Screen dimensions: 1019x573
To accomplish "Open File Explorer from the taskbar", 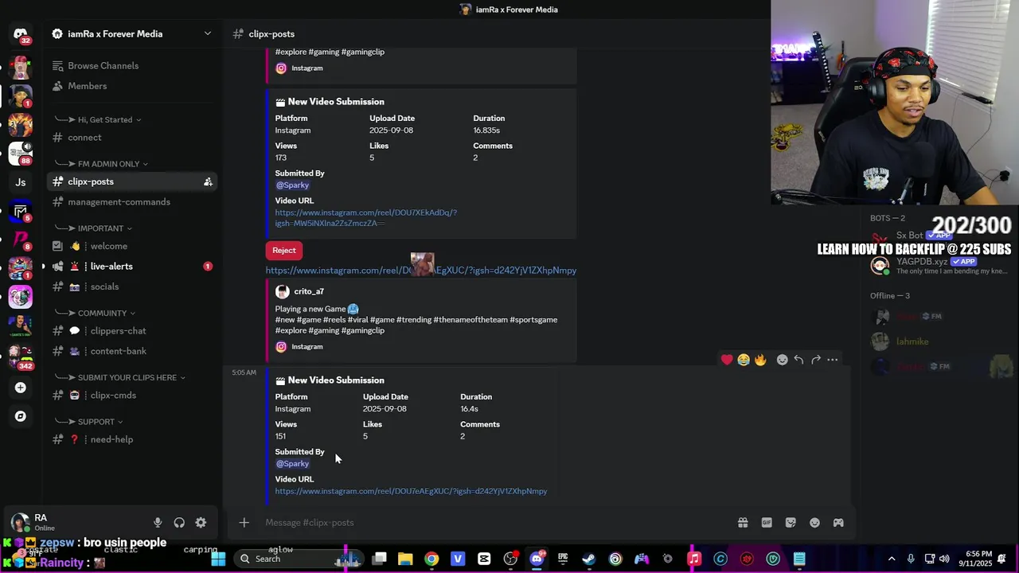I will pos(405,559).
